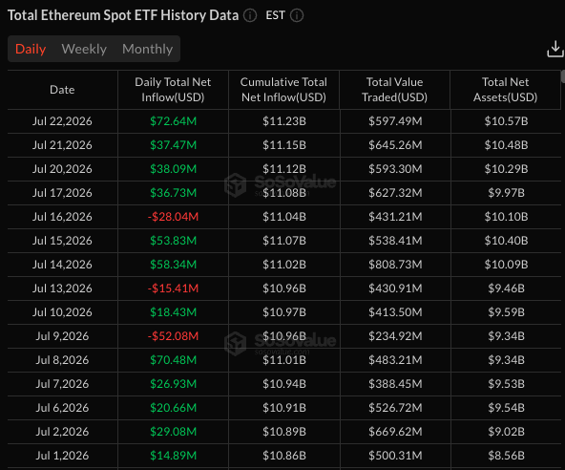
Task: Click the $53.83M inflow value
Action: tap(174, 241)
